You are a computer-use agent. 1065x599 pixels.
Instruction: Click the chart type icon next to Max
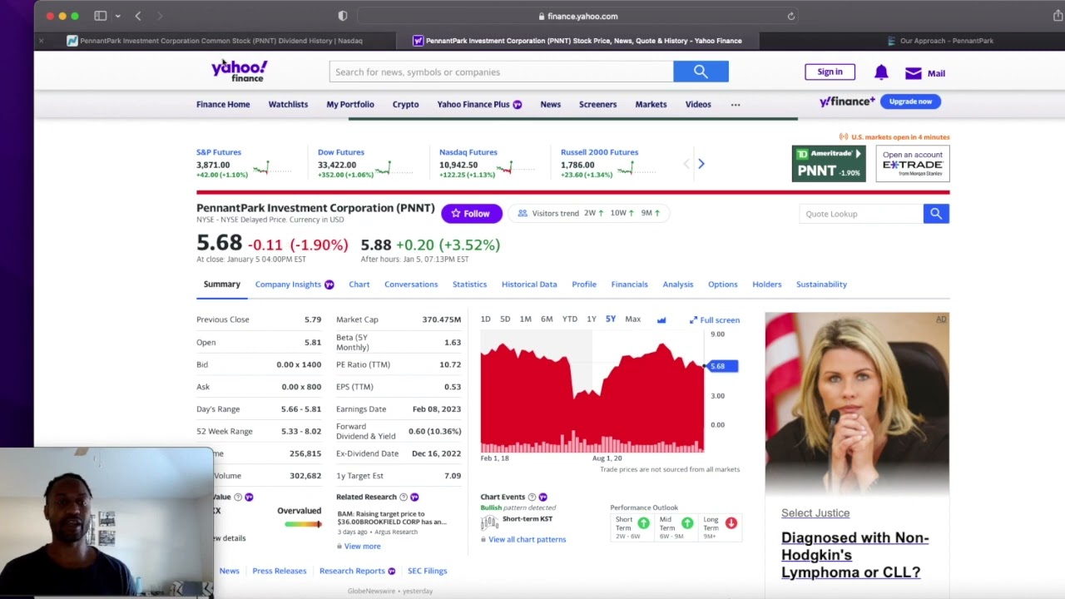(661, 319)
